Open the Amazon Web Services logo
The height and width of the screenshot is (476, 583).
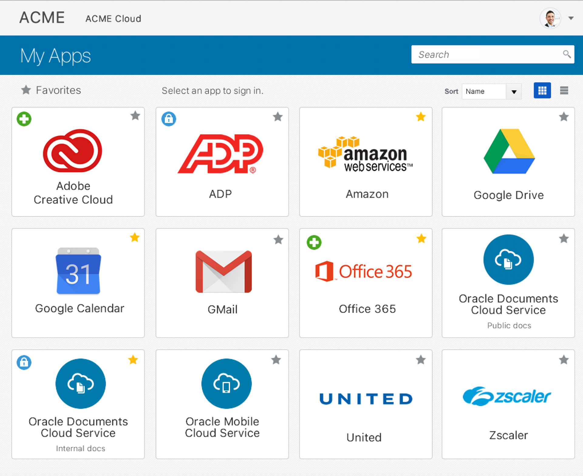coord(365,154)
